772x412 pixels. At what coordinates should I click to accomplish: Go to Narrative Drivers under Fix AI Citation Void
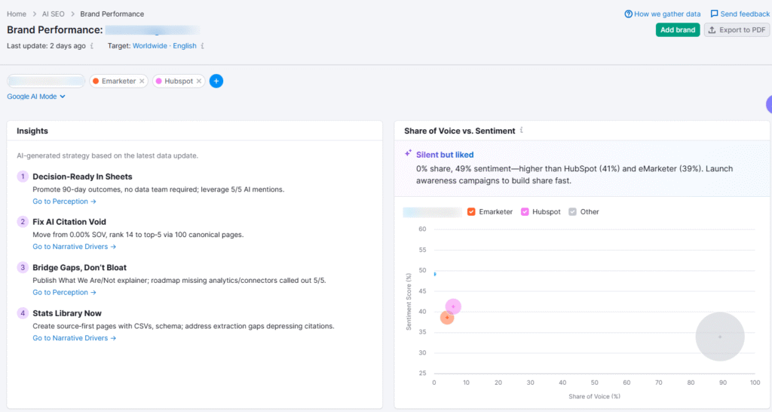(x=74, y=247)
